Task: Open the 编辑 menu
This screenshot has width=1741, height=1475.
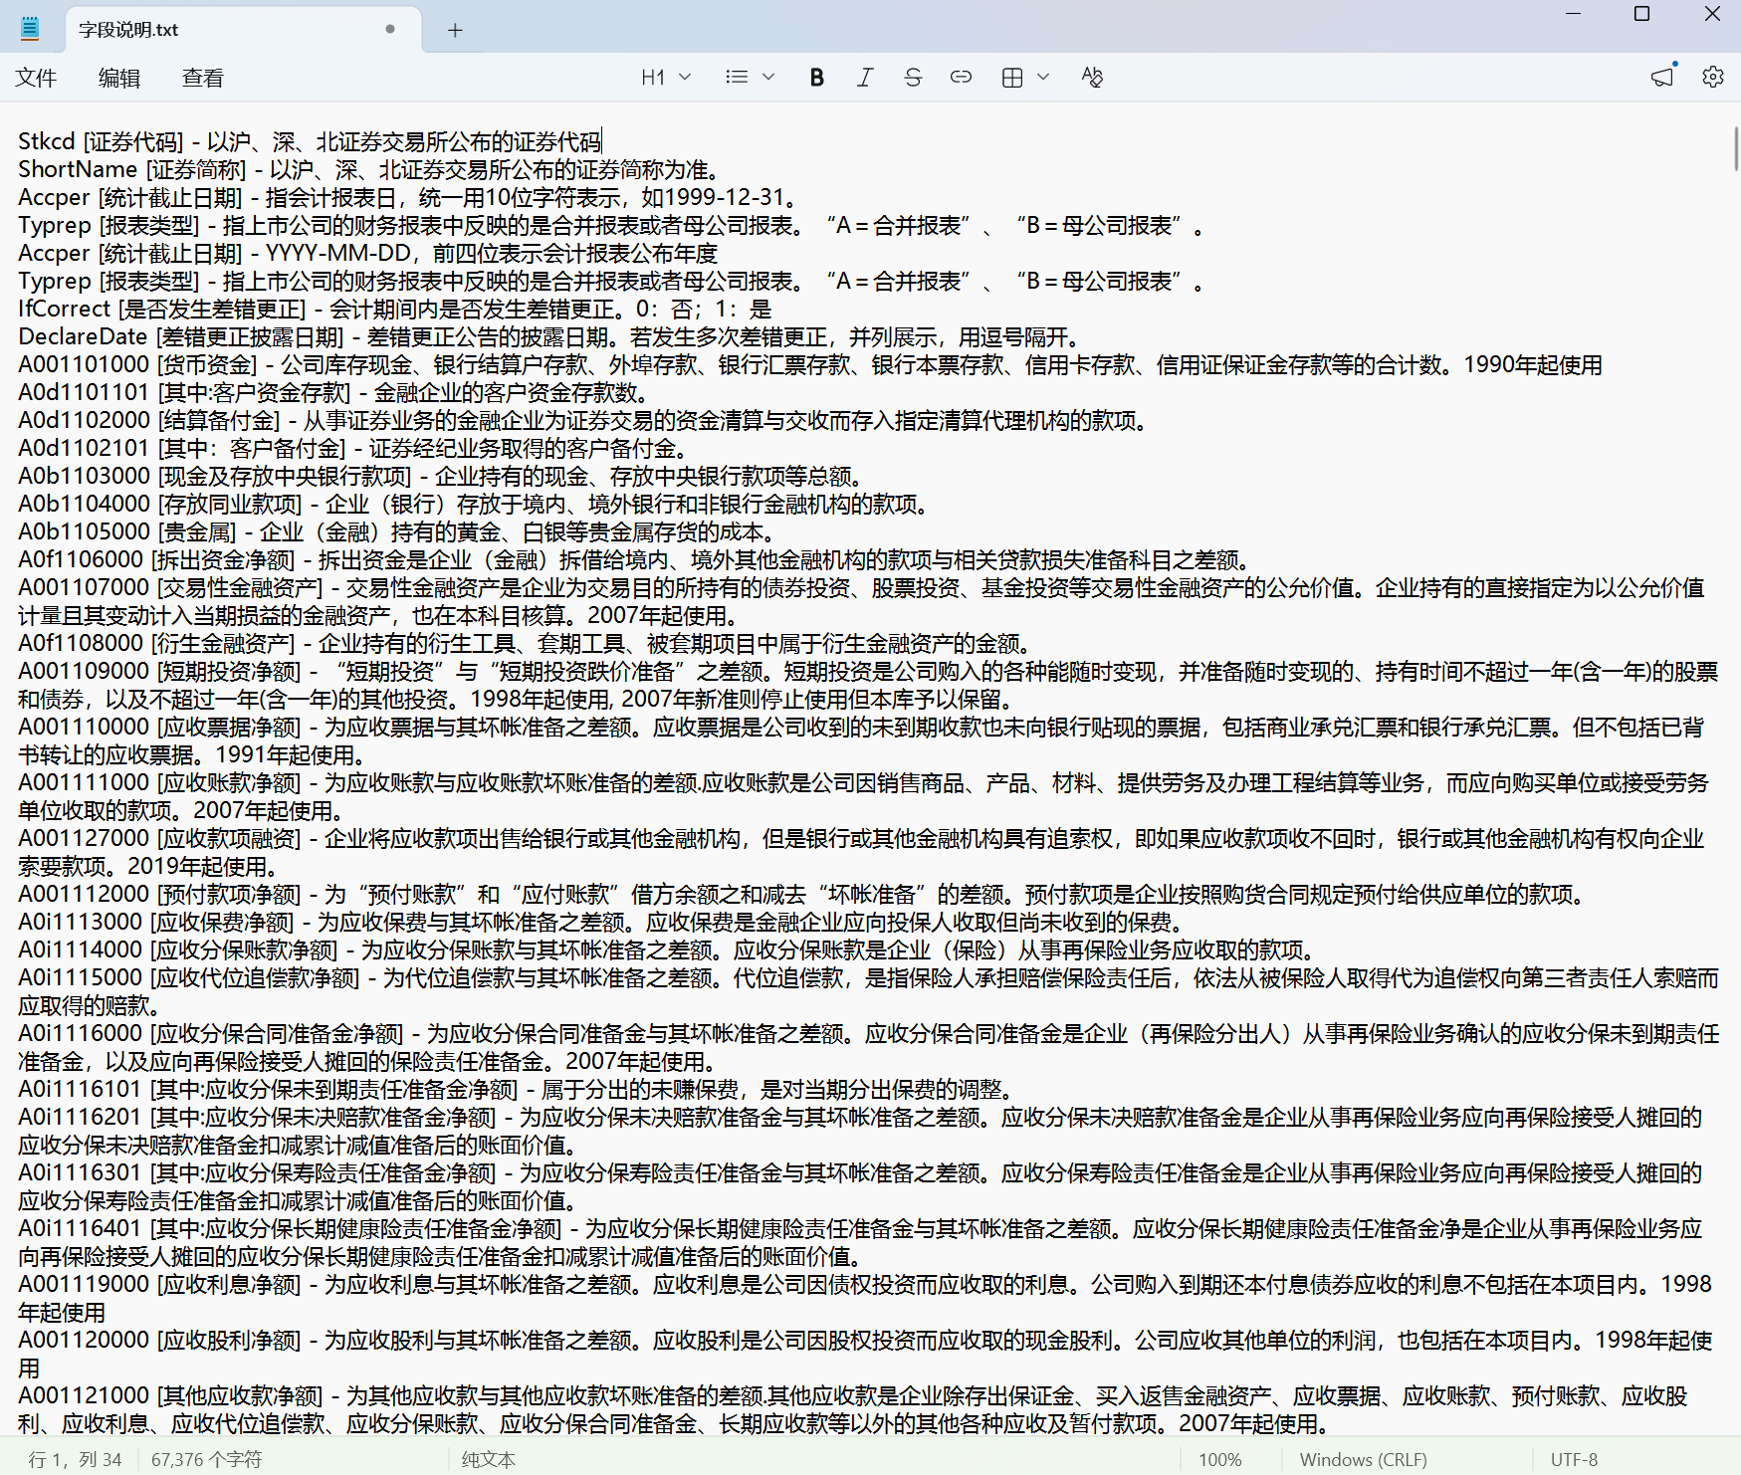Action: coord(119,78)
